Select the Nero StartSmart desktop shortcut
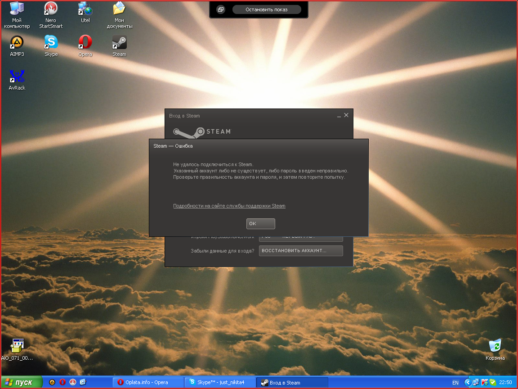The width and height of the screenshot is (518, 389). 51,15
